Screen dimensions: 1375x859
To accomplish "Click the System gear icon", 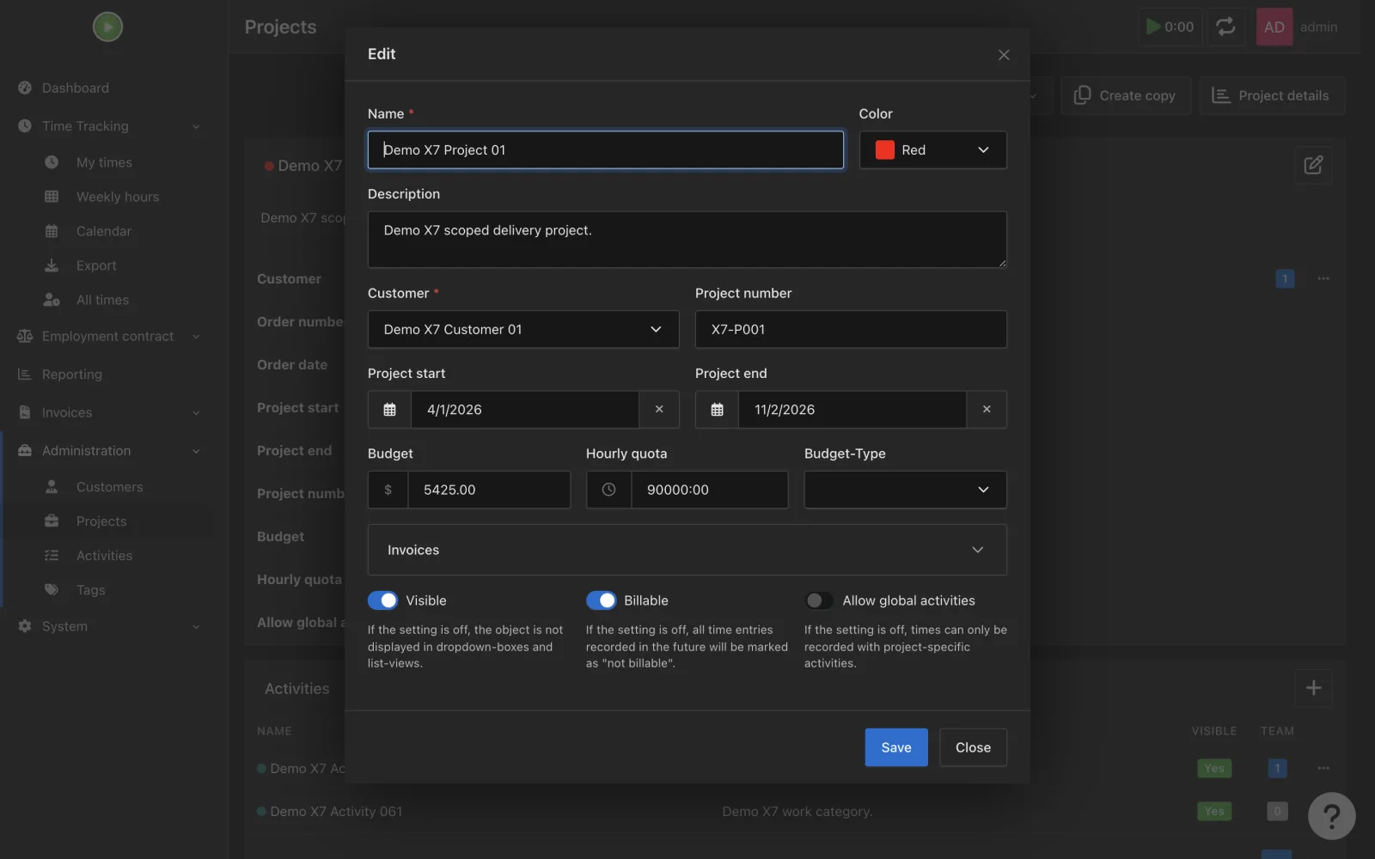I will click(25, 626).
